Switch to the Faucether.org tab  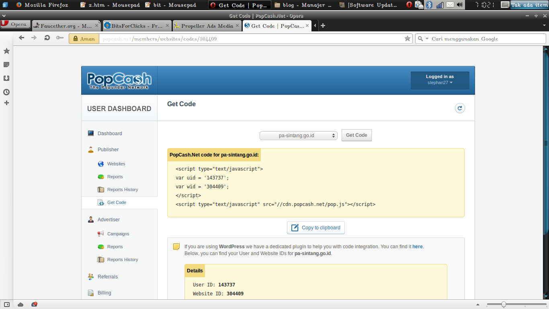(x=66, y=26)
